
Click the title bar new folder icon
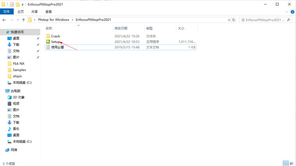tap(18, 4)
